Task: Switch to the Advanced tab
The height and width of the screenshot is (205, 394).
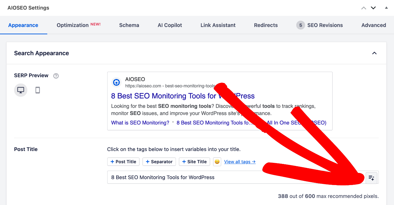Action: [x=374, y=25]
